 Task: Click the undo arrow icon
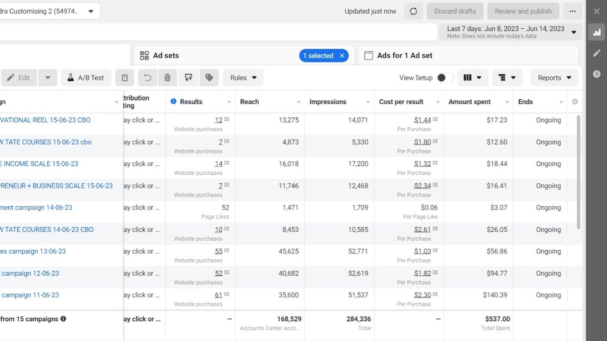coord(148,78)
